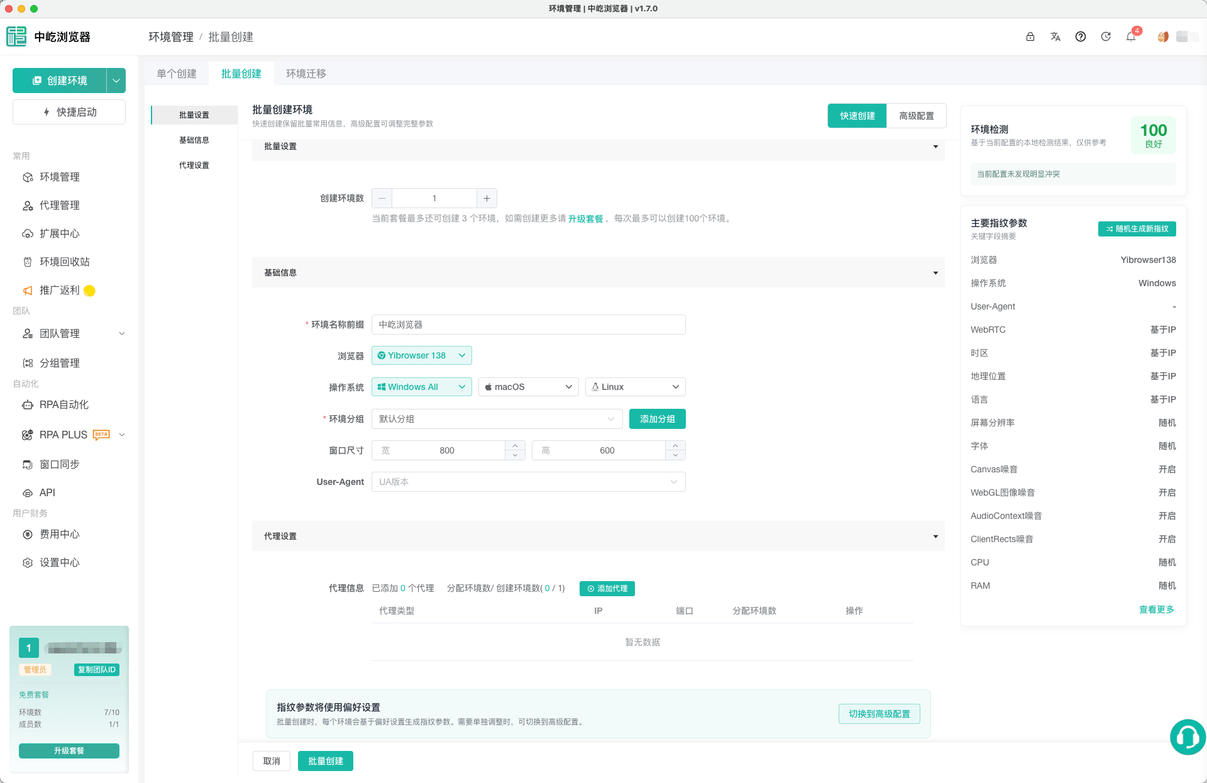The height and width of the screenshot is (783, 1207).
Task: Click the 复制团队ID button
Action: 97,670
